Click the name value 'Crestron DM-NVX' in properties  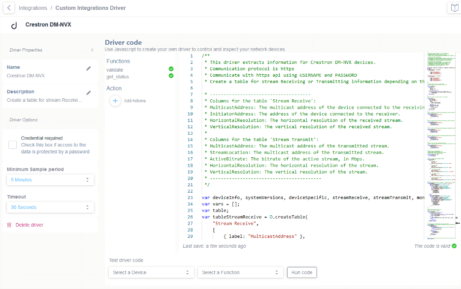(26, 76)
